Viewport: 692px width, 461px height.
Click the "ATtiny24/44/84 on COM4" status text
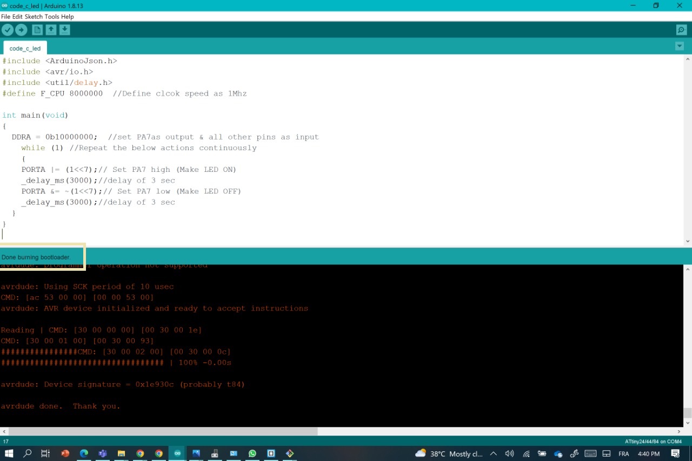(653, 442)
